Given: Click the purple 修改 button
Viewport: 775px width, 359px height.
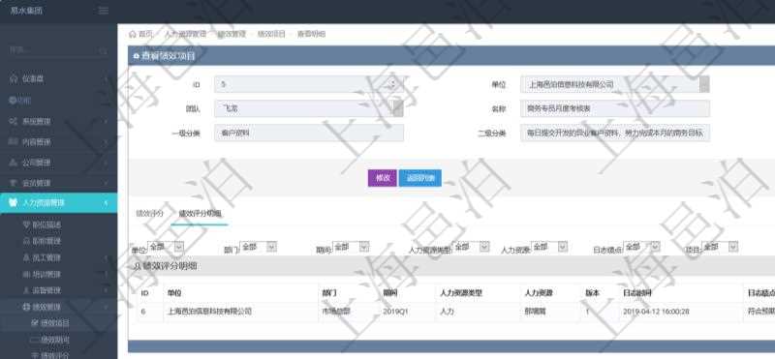Looking at the screenshot, I should click(x=382, y=178).
